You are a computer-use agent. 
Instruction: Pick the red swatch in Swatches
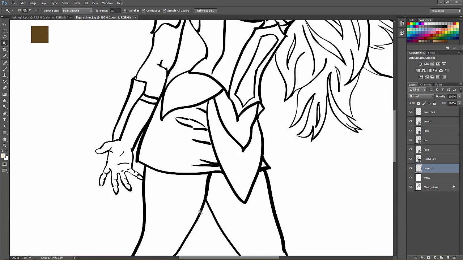coord(408,24)
